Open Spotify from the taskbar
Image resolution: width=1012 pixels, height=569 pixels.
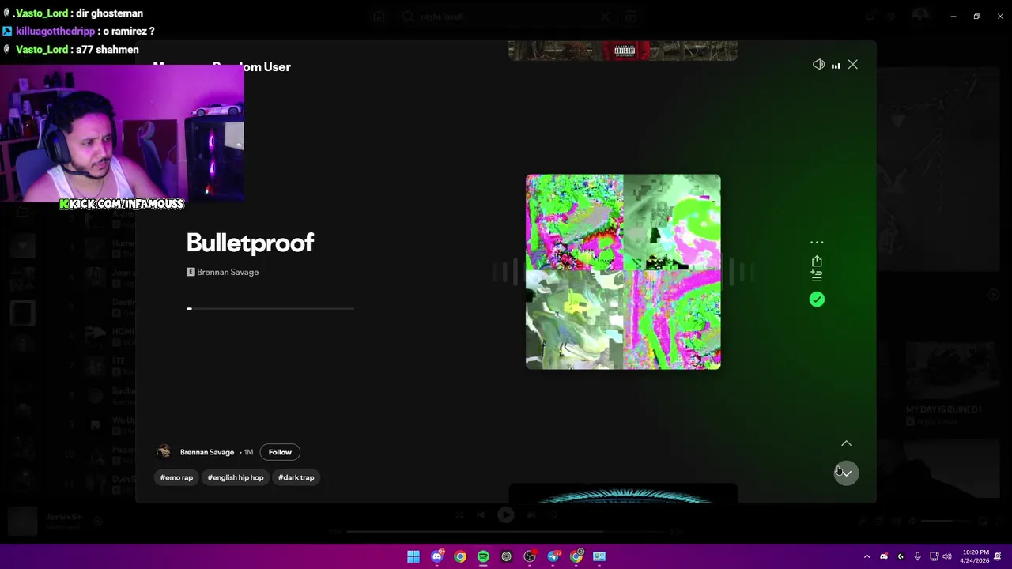point(483,556)
